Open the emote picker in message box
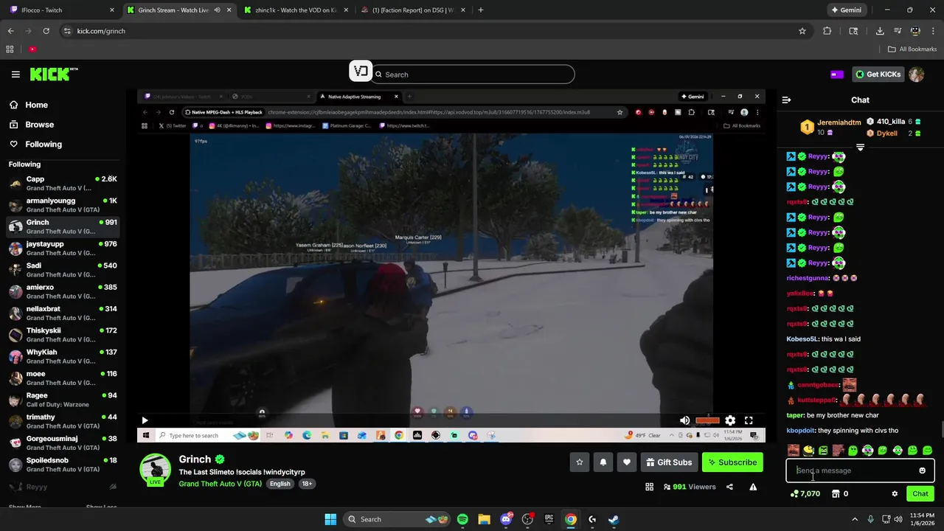The height and width of the screenshot is (531, 944). click(x=922, y=471)
